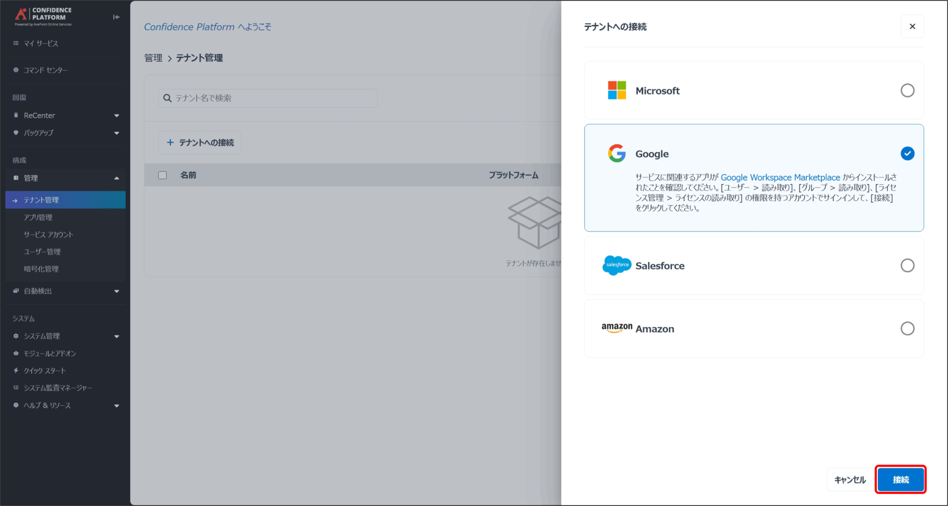Viewport: 948px width, 506px height.
Task: Tick the 名前 header select-all checkbox
Action: [x=162, y=175]
